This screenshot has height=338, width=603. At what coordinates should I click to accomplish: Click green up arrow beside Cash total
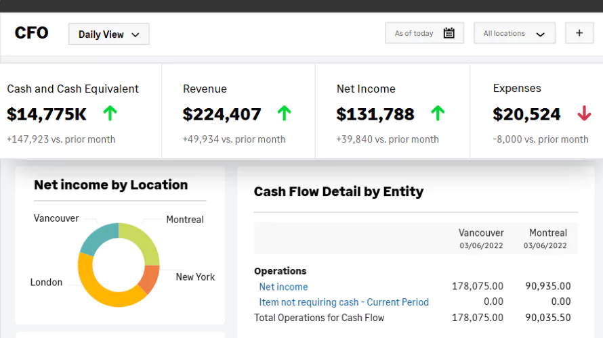pyautogui.click(x=110, y=114)
